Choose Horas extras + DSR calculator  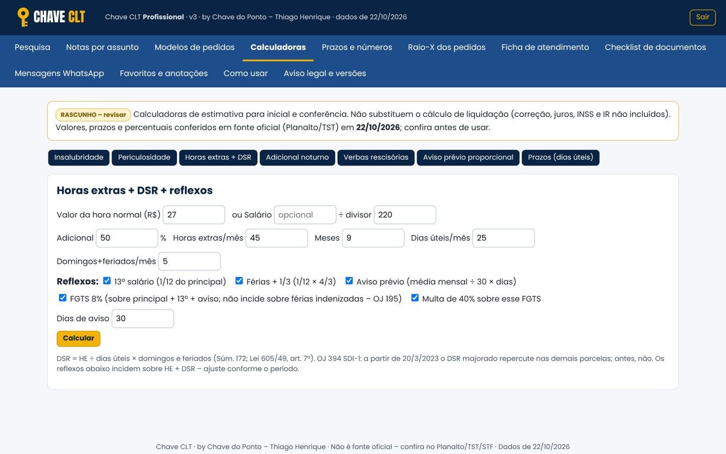(x=218, y=157)
